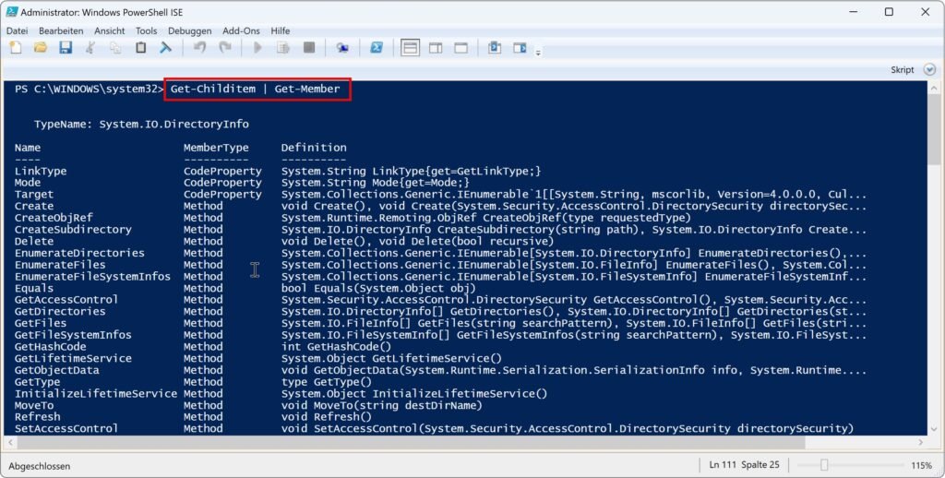
Task: Click the scroll right arrow at the bottom
Action: (920, 442)
